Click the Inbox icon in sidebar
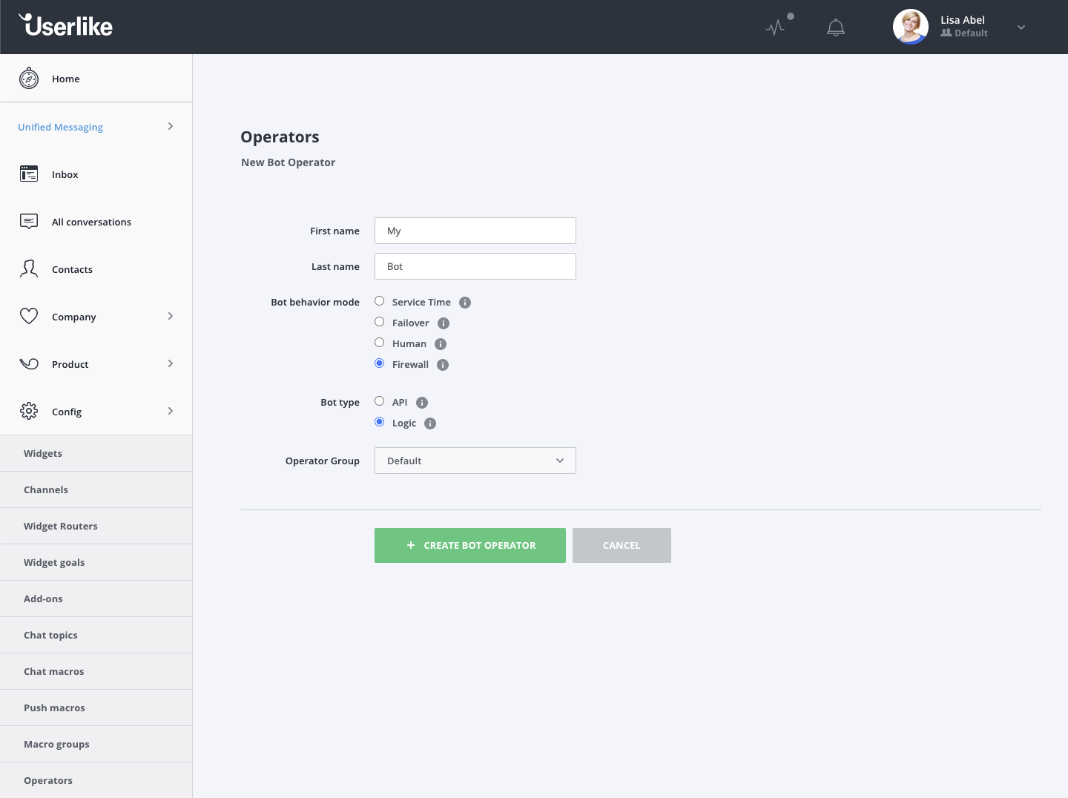The width and height of the screenshot is (1068, 798). point(29,174)
